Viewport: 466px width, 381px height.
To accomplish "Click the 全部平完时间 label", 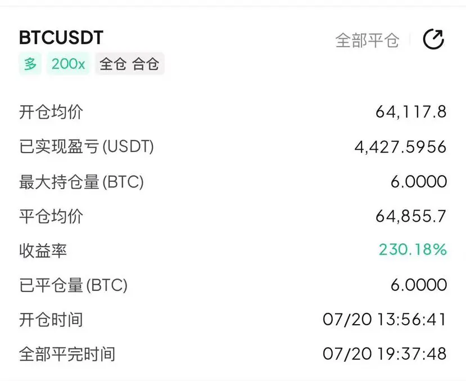I will click(x=67, y=354).
